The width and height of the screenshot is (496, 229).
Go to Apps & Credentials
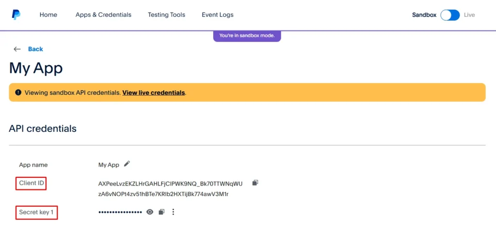point(103,15)
